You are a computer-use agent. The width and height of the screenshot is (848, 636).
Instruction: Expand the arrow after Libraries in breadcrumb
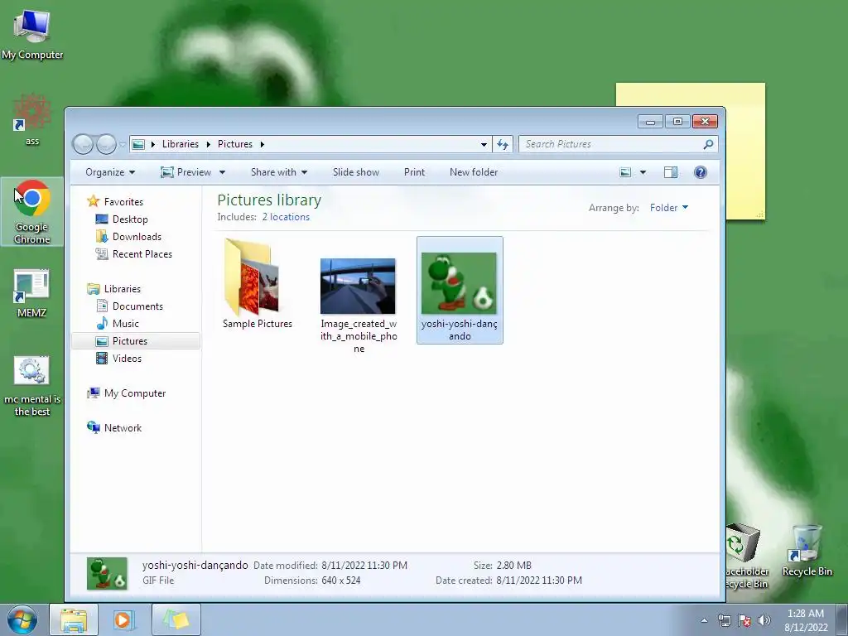(208, 144)
